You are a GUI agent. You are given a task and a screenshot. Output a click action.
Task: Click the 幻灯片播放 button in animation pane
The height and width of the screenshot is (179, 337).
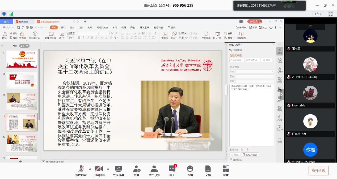[x=250, y=155]
